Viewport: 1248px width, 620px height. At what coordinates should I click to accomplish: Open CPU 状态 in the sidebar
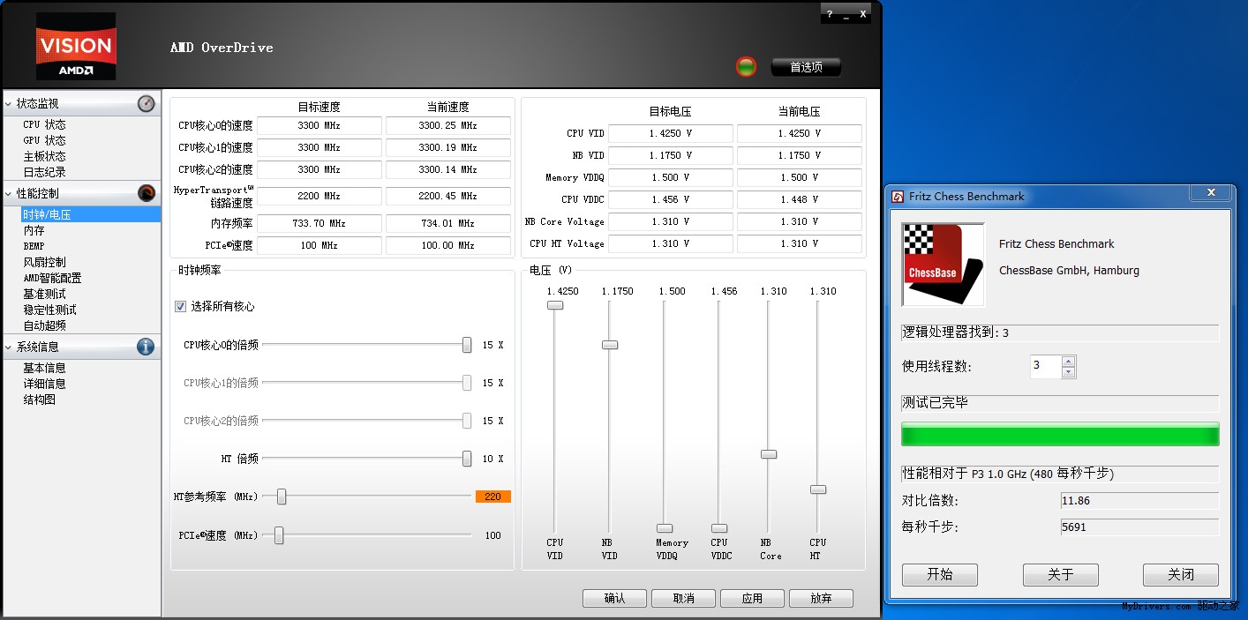[44, 124]
